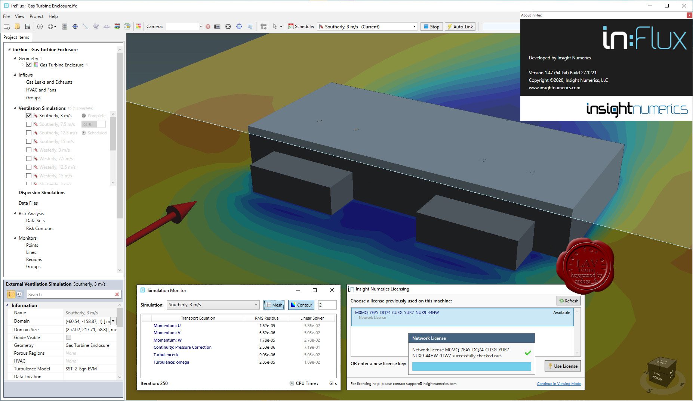Open the File menu
Screen dimensions: 693x401
coord(6,16)
